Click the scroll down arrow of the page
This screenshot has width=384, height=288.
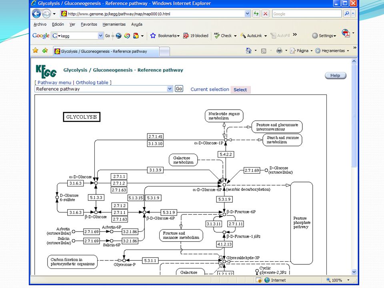[354, 272]
